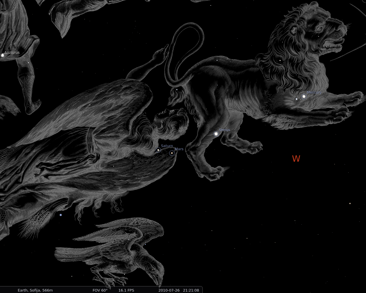Click the 'Saturn' label text
This screenshot has height=293, width=366.
tap(167, 146)
